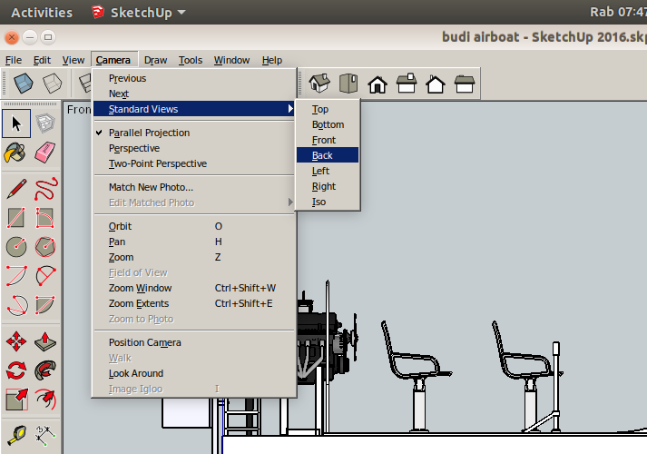
Task: Select the Select arrow tool
Action: [16, 123]
